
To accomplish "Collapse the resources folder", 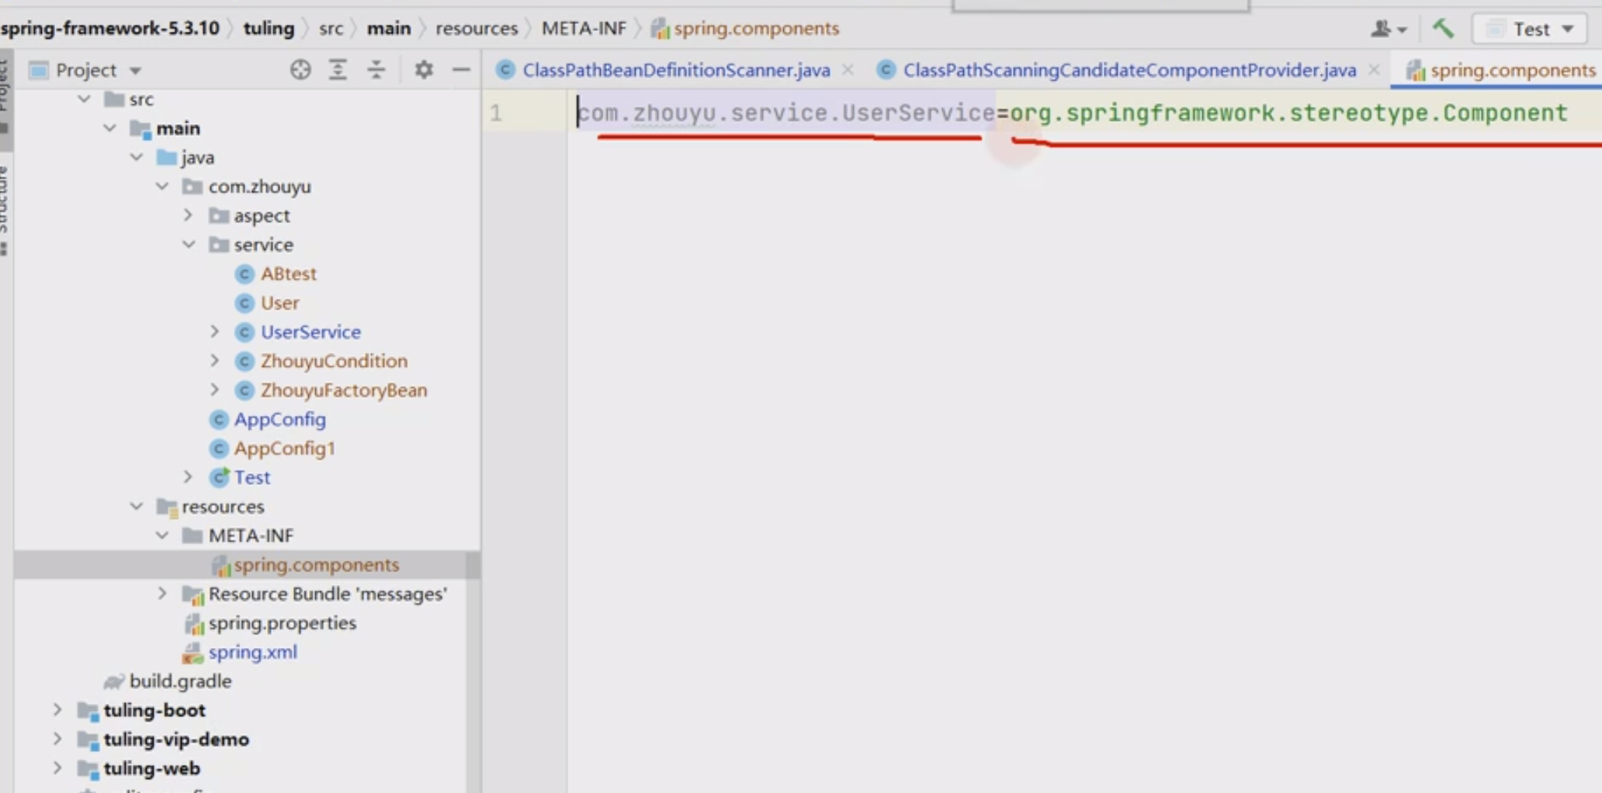I will click(x=137, y=507).
